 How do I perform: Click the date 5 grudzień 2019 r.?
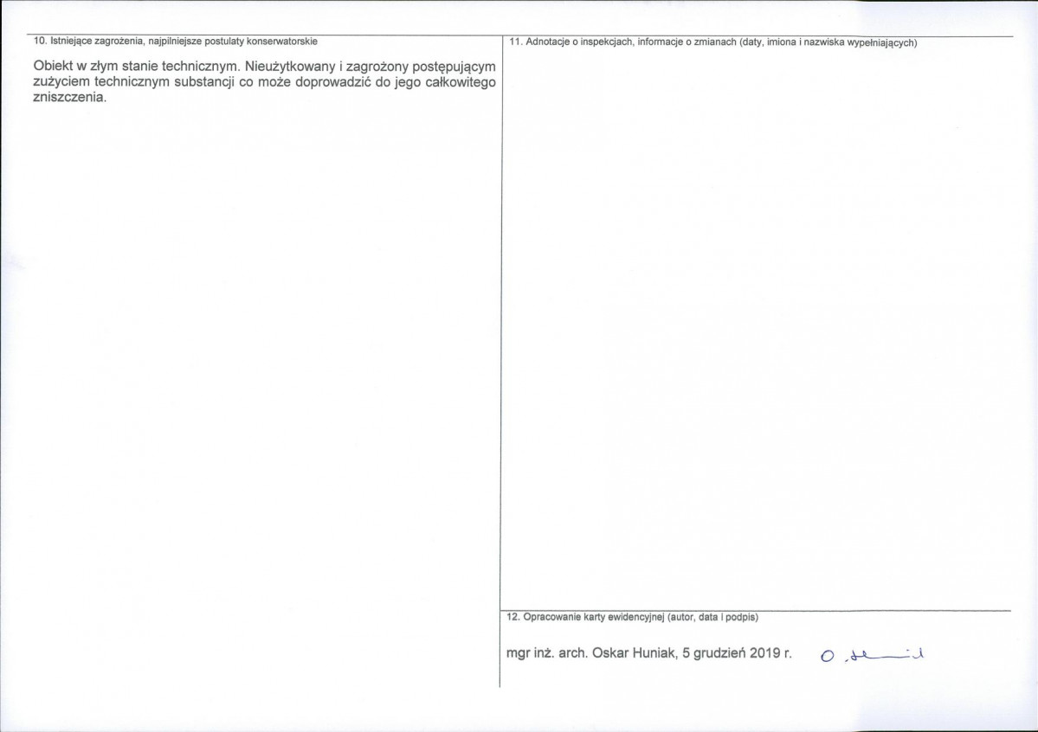[737, 654]
